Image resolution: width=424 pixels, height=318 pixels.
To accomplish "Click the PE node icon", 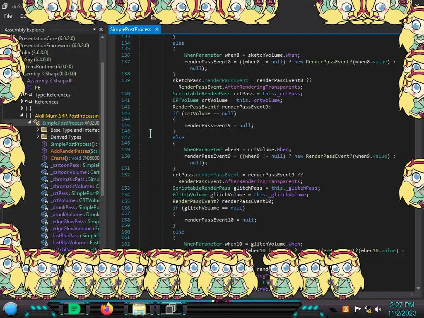I will click(29, 87).
